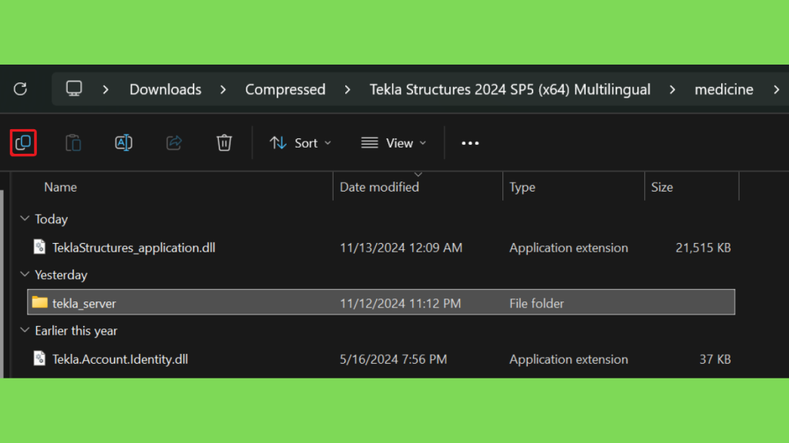Click the date 11/12/2024 11:12 PM

coord(401,303)
